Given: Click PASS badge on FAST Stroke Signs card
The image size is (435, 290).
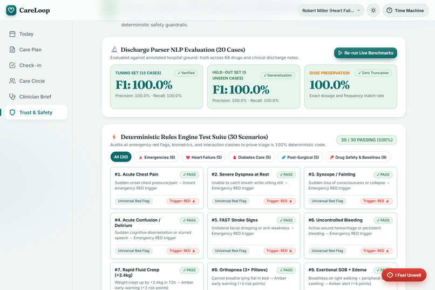Looking at the screenshot, I should [x=286, y=220].
